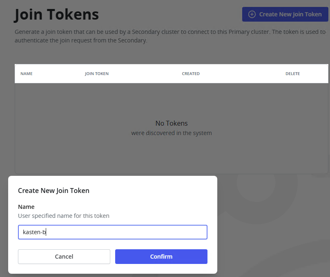
Task: Click the 'User specified name for this token' hint
Action: [64, 216]
